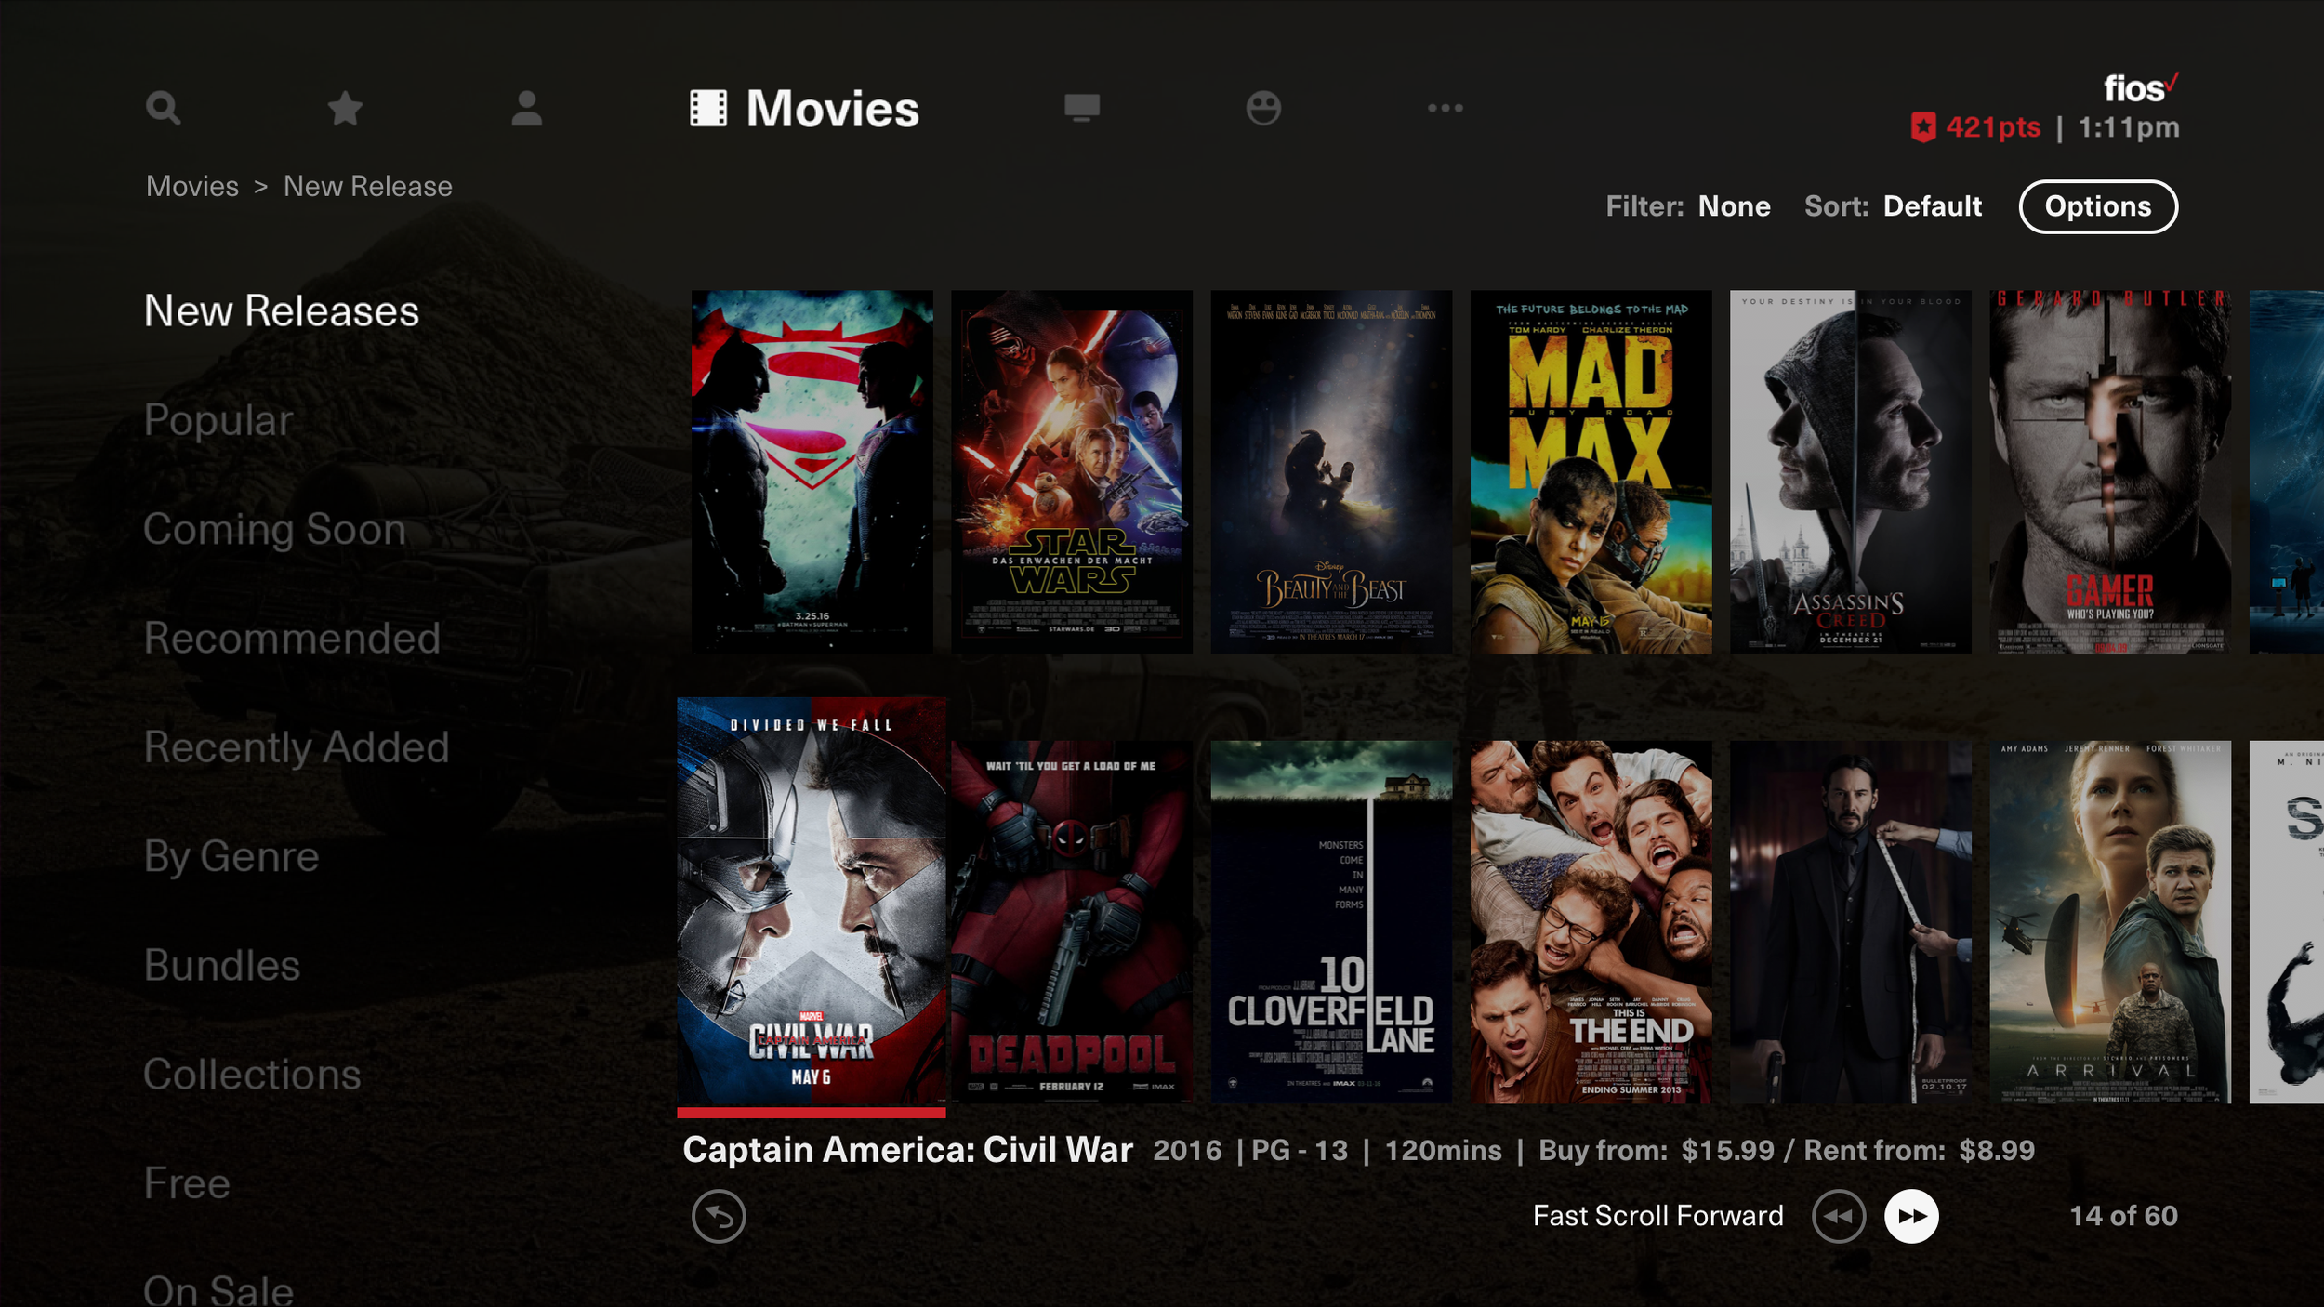Image resolution: width=2324 pixels, height=1307 pixels.
Task: Open the kids smiley face icon
Action: (x=1263, y=109)
